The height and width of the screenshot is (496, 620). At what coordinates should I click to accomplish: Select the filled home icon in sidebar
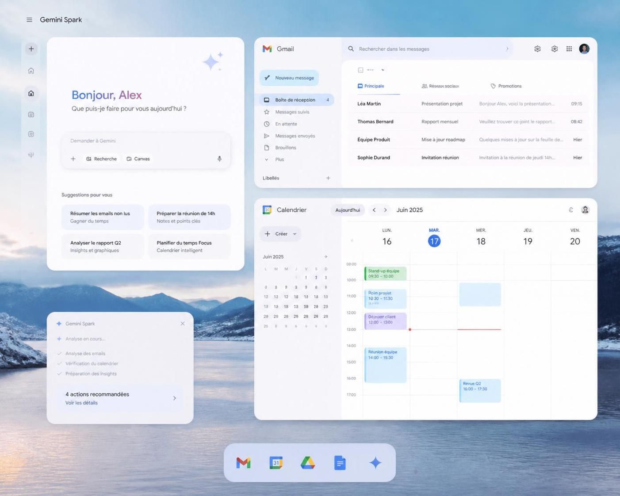[x=31, y=93]
